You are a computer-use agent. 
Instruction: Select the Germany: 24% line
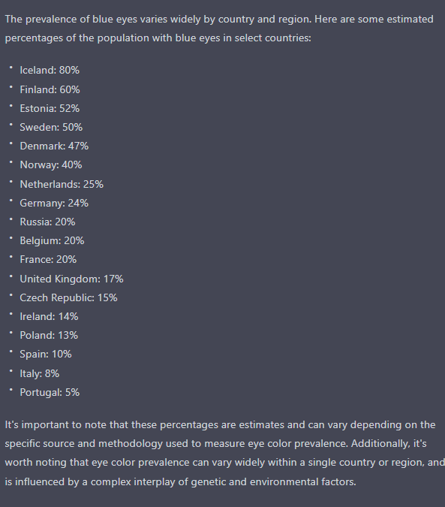tap(54, 203)
